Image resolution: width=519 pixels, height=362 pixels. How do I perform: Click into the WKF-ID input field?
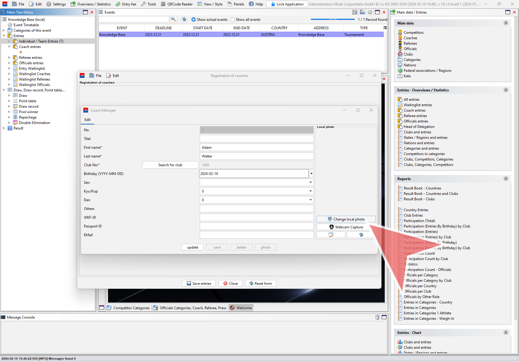[256, 218]
